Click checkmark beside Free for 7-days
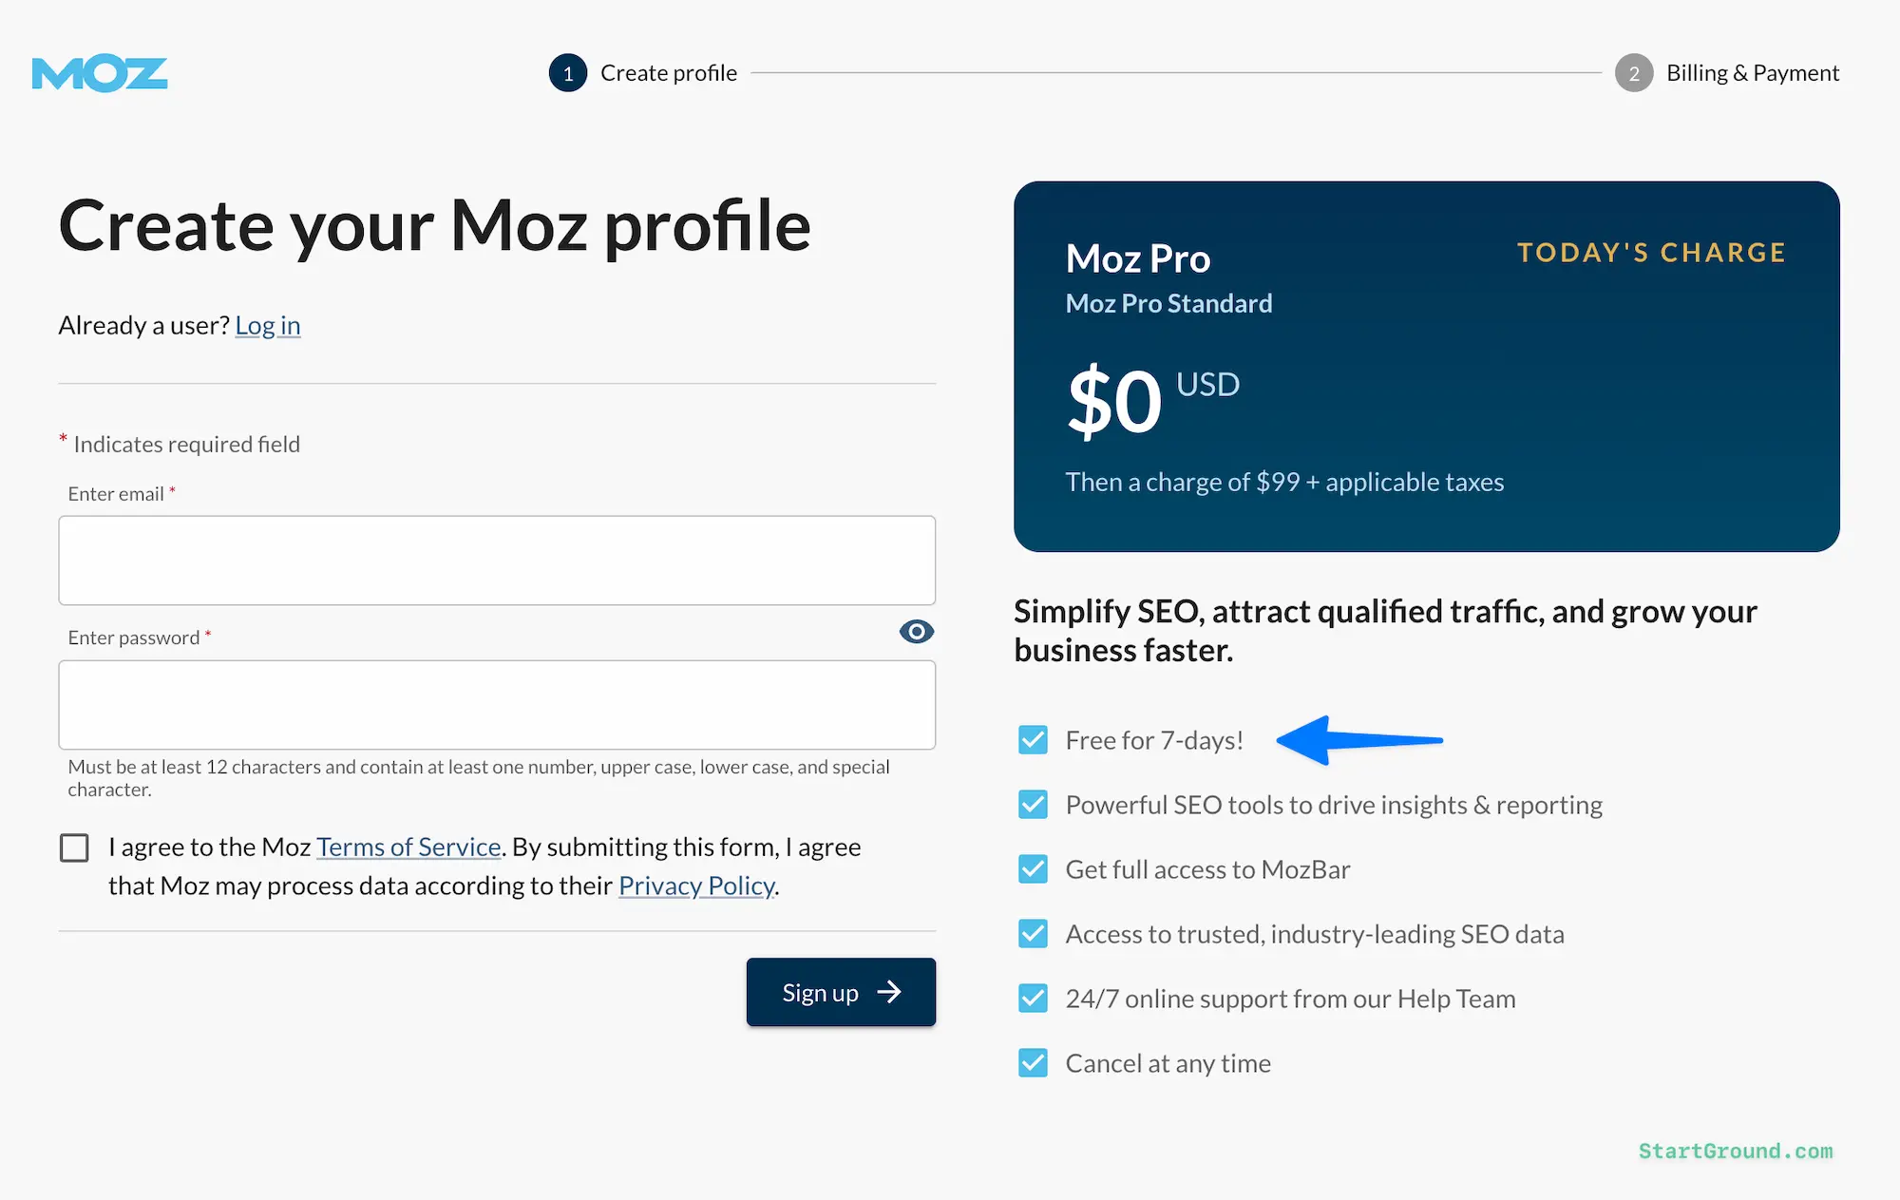1900x1200 pixels. click(1033, 740)
